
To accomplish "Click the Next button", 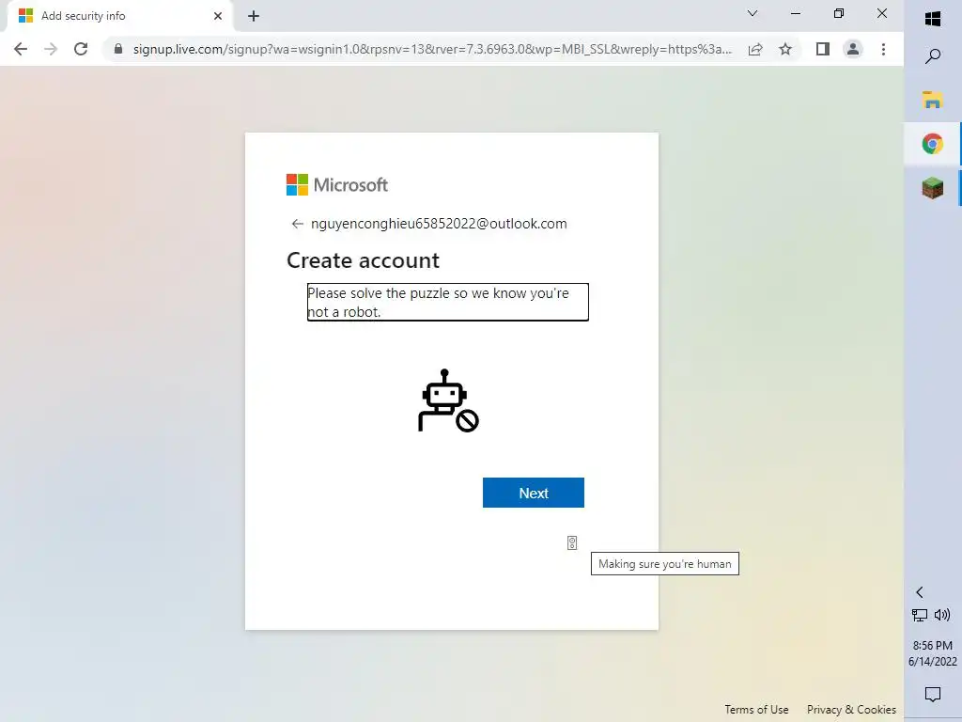I will click(x=534, y=493).
